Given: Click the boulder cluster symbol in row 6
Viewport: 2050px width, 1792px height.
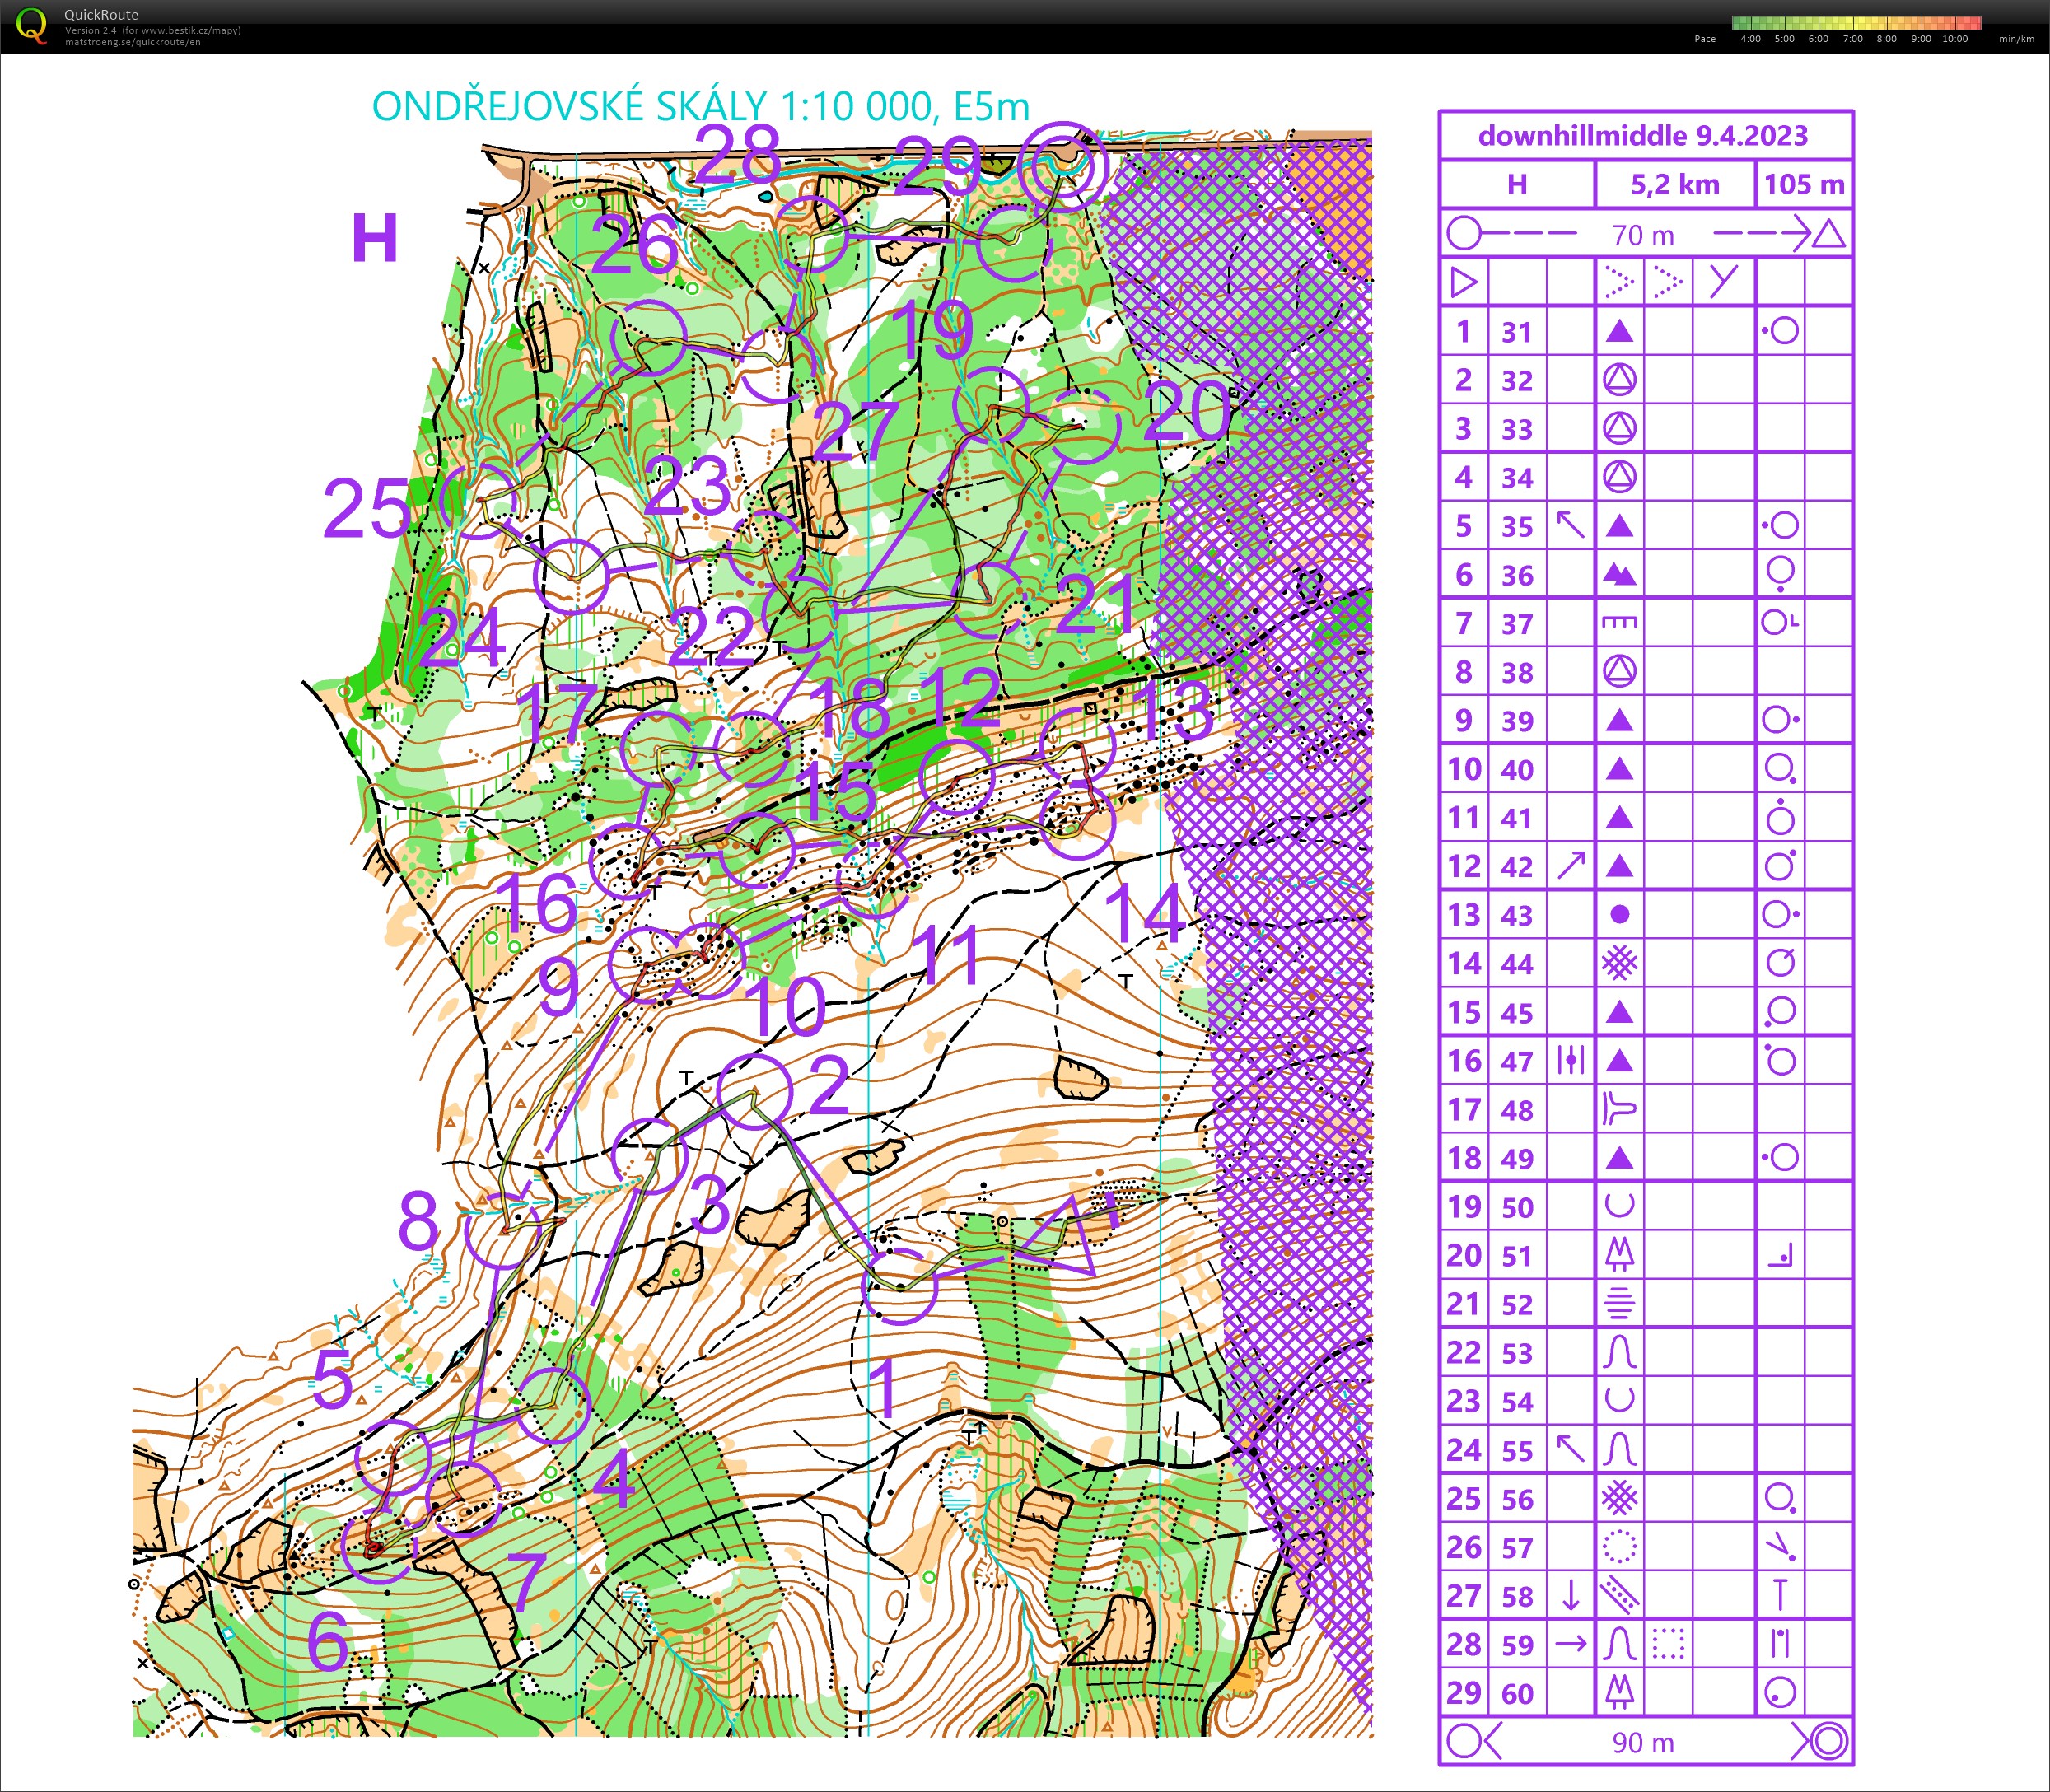Looking at the screenshot, I should point(1619,574).
